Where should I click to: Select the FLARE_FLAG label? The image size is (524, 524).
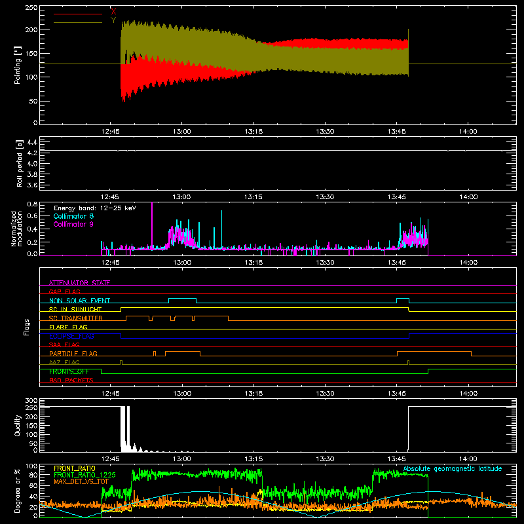68,327
